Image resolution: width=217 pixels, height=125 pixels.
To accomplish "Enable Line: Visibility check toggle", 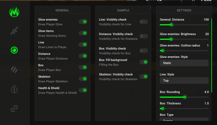I will point(143,22).
